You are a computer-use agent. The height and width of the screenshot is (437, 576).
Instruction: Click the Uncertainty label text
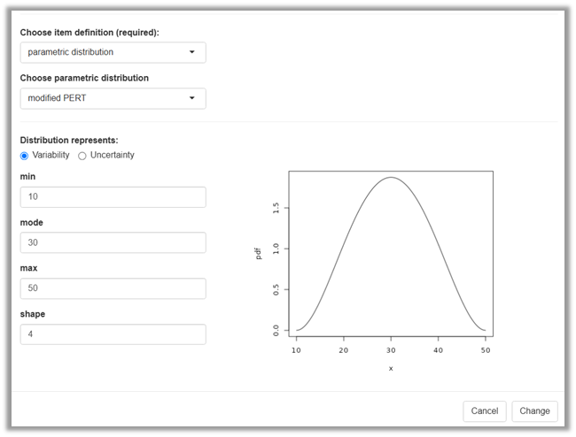[x=112, y=156]
